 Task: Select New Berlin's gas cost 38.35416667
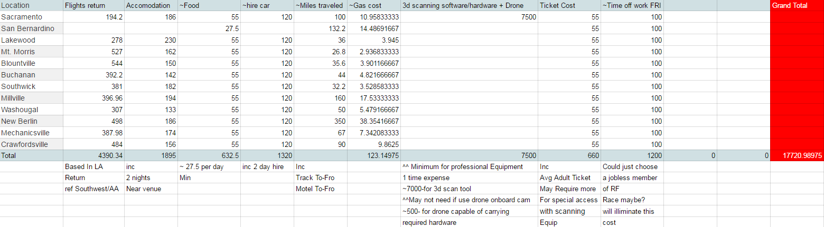(x=374, y=121)
